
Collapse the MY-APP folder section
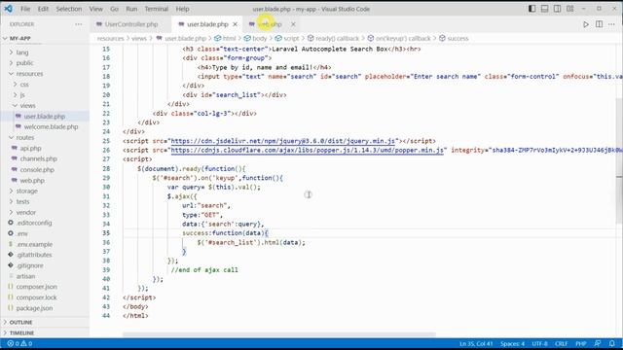click(x=45, y=38)
